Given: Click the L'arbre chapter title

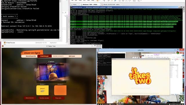Looking at the screenshot, I should (x=51, y=62).
